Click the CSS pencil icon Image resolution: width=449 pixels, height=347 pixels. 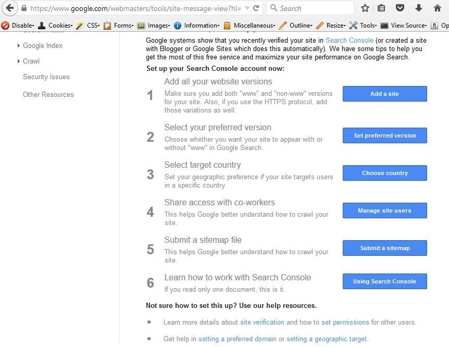click(x=80, y=26)
